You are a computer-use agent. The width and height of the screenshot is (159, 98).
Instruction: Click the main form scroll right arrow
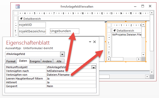tap(147, 77)
